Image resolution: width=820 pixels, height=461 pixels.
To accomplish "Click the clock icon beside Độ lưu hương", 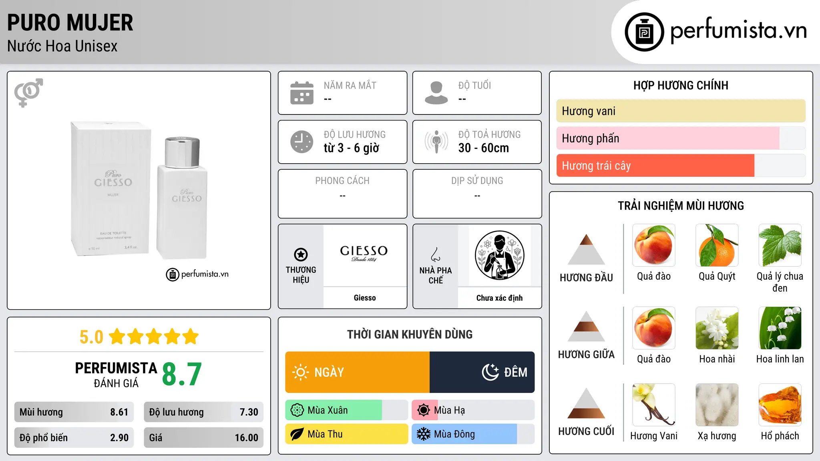I will coord(302,142).
